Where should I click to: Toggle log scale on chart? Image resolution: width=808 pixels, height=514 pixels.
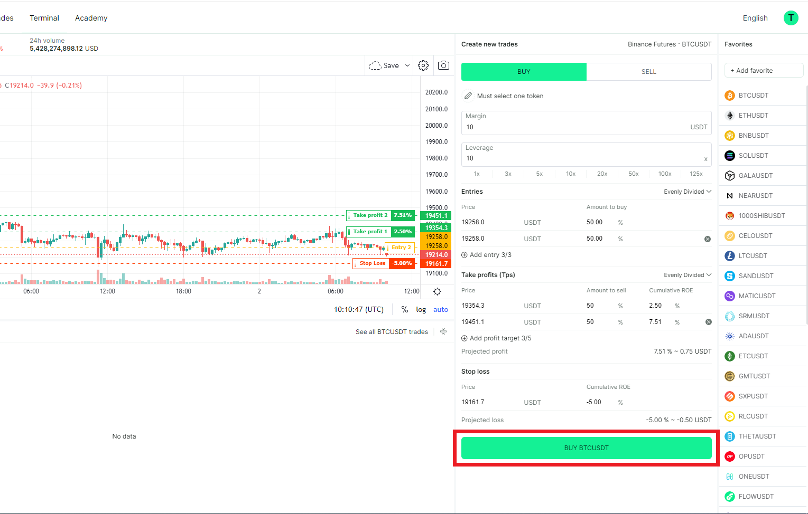[x=421, y=310]
